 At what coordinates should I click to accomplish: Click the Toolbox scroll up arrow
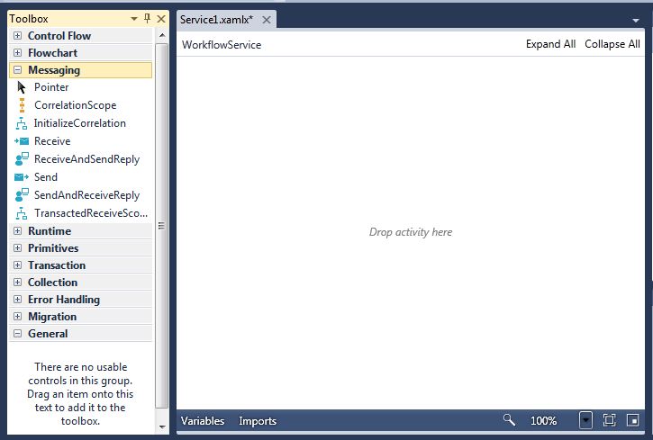point(162,36)
